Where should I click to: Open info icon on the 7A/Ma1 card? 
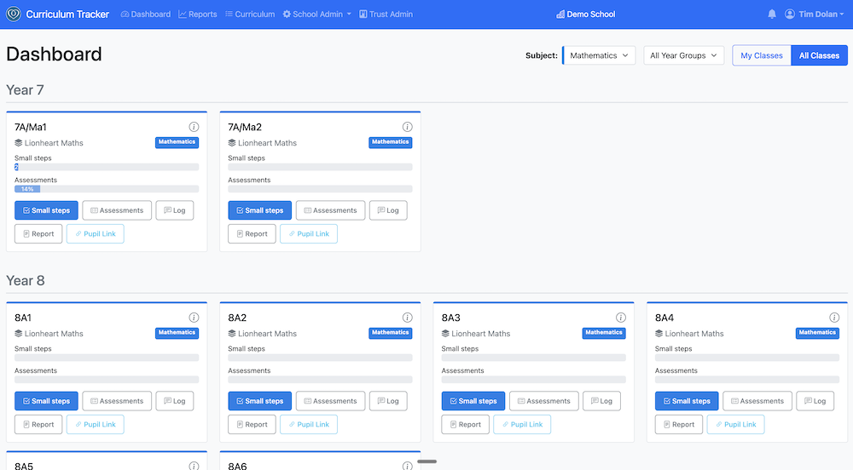tap(194, 127)
